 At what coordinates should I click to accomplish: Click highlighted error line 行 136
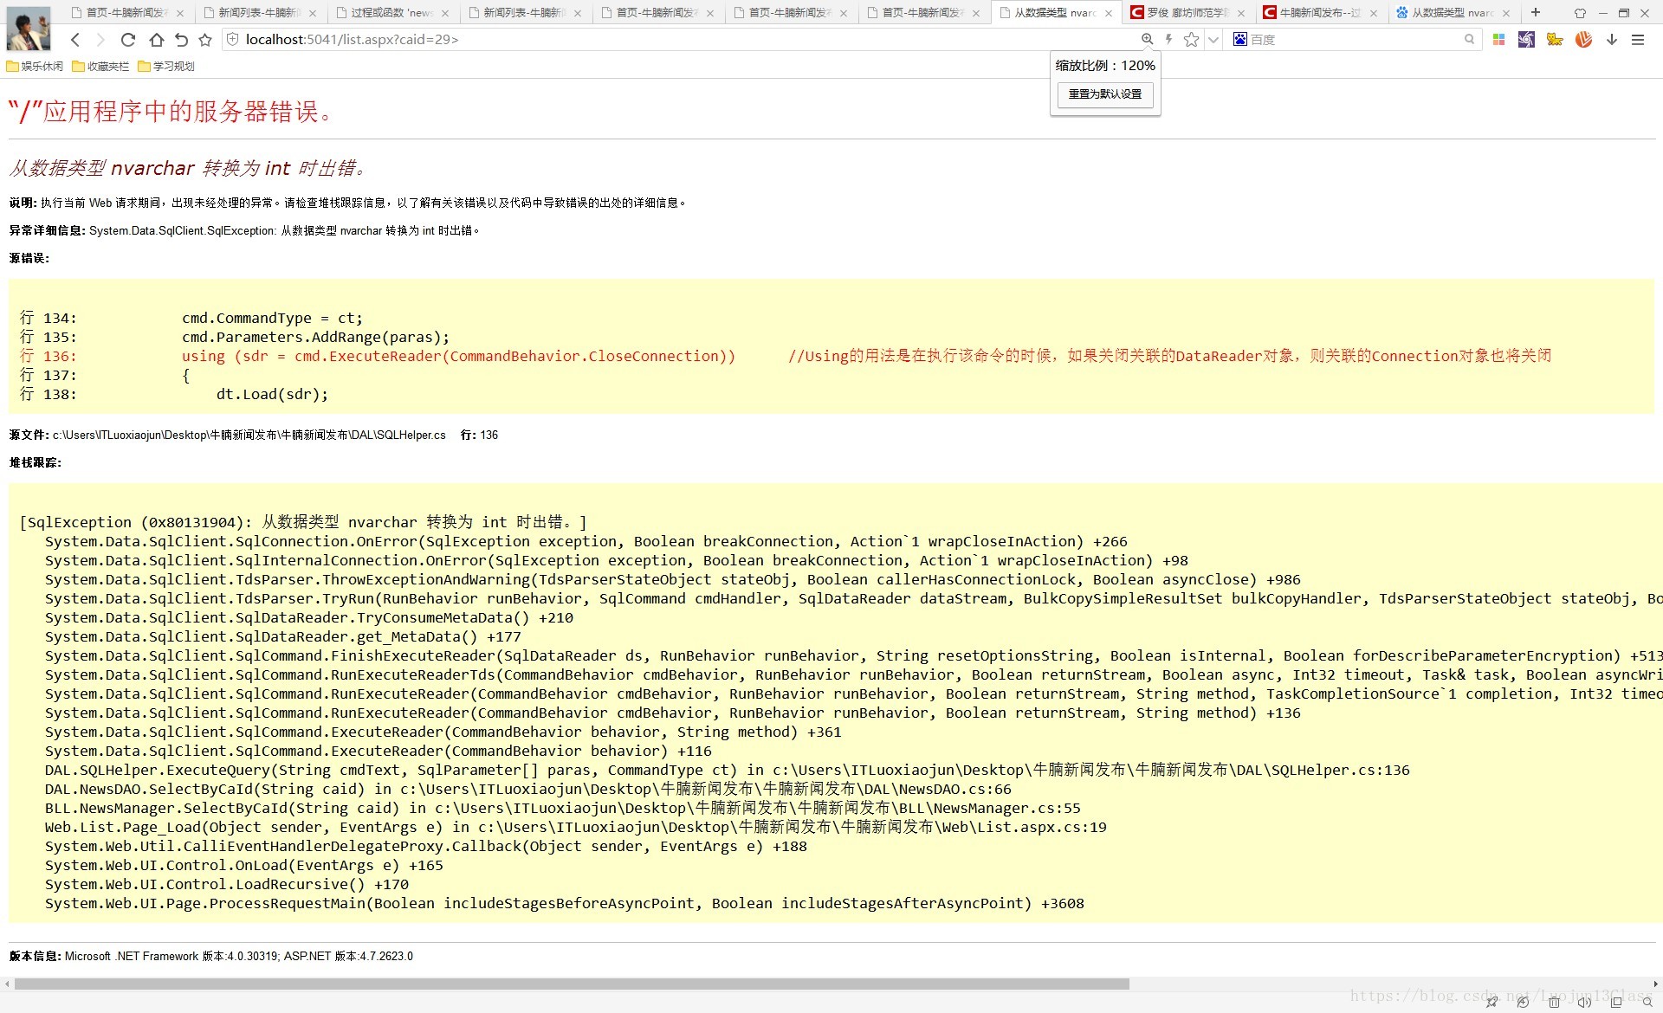785,356
